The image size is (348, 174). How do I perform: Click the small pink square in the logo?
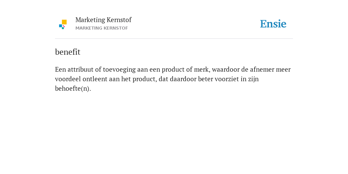tap(64, 26)
